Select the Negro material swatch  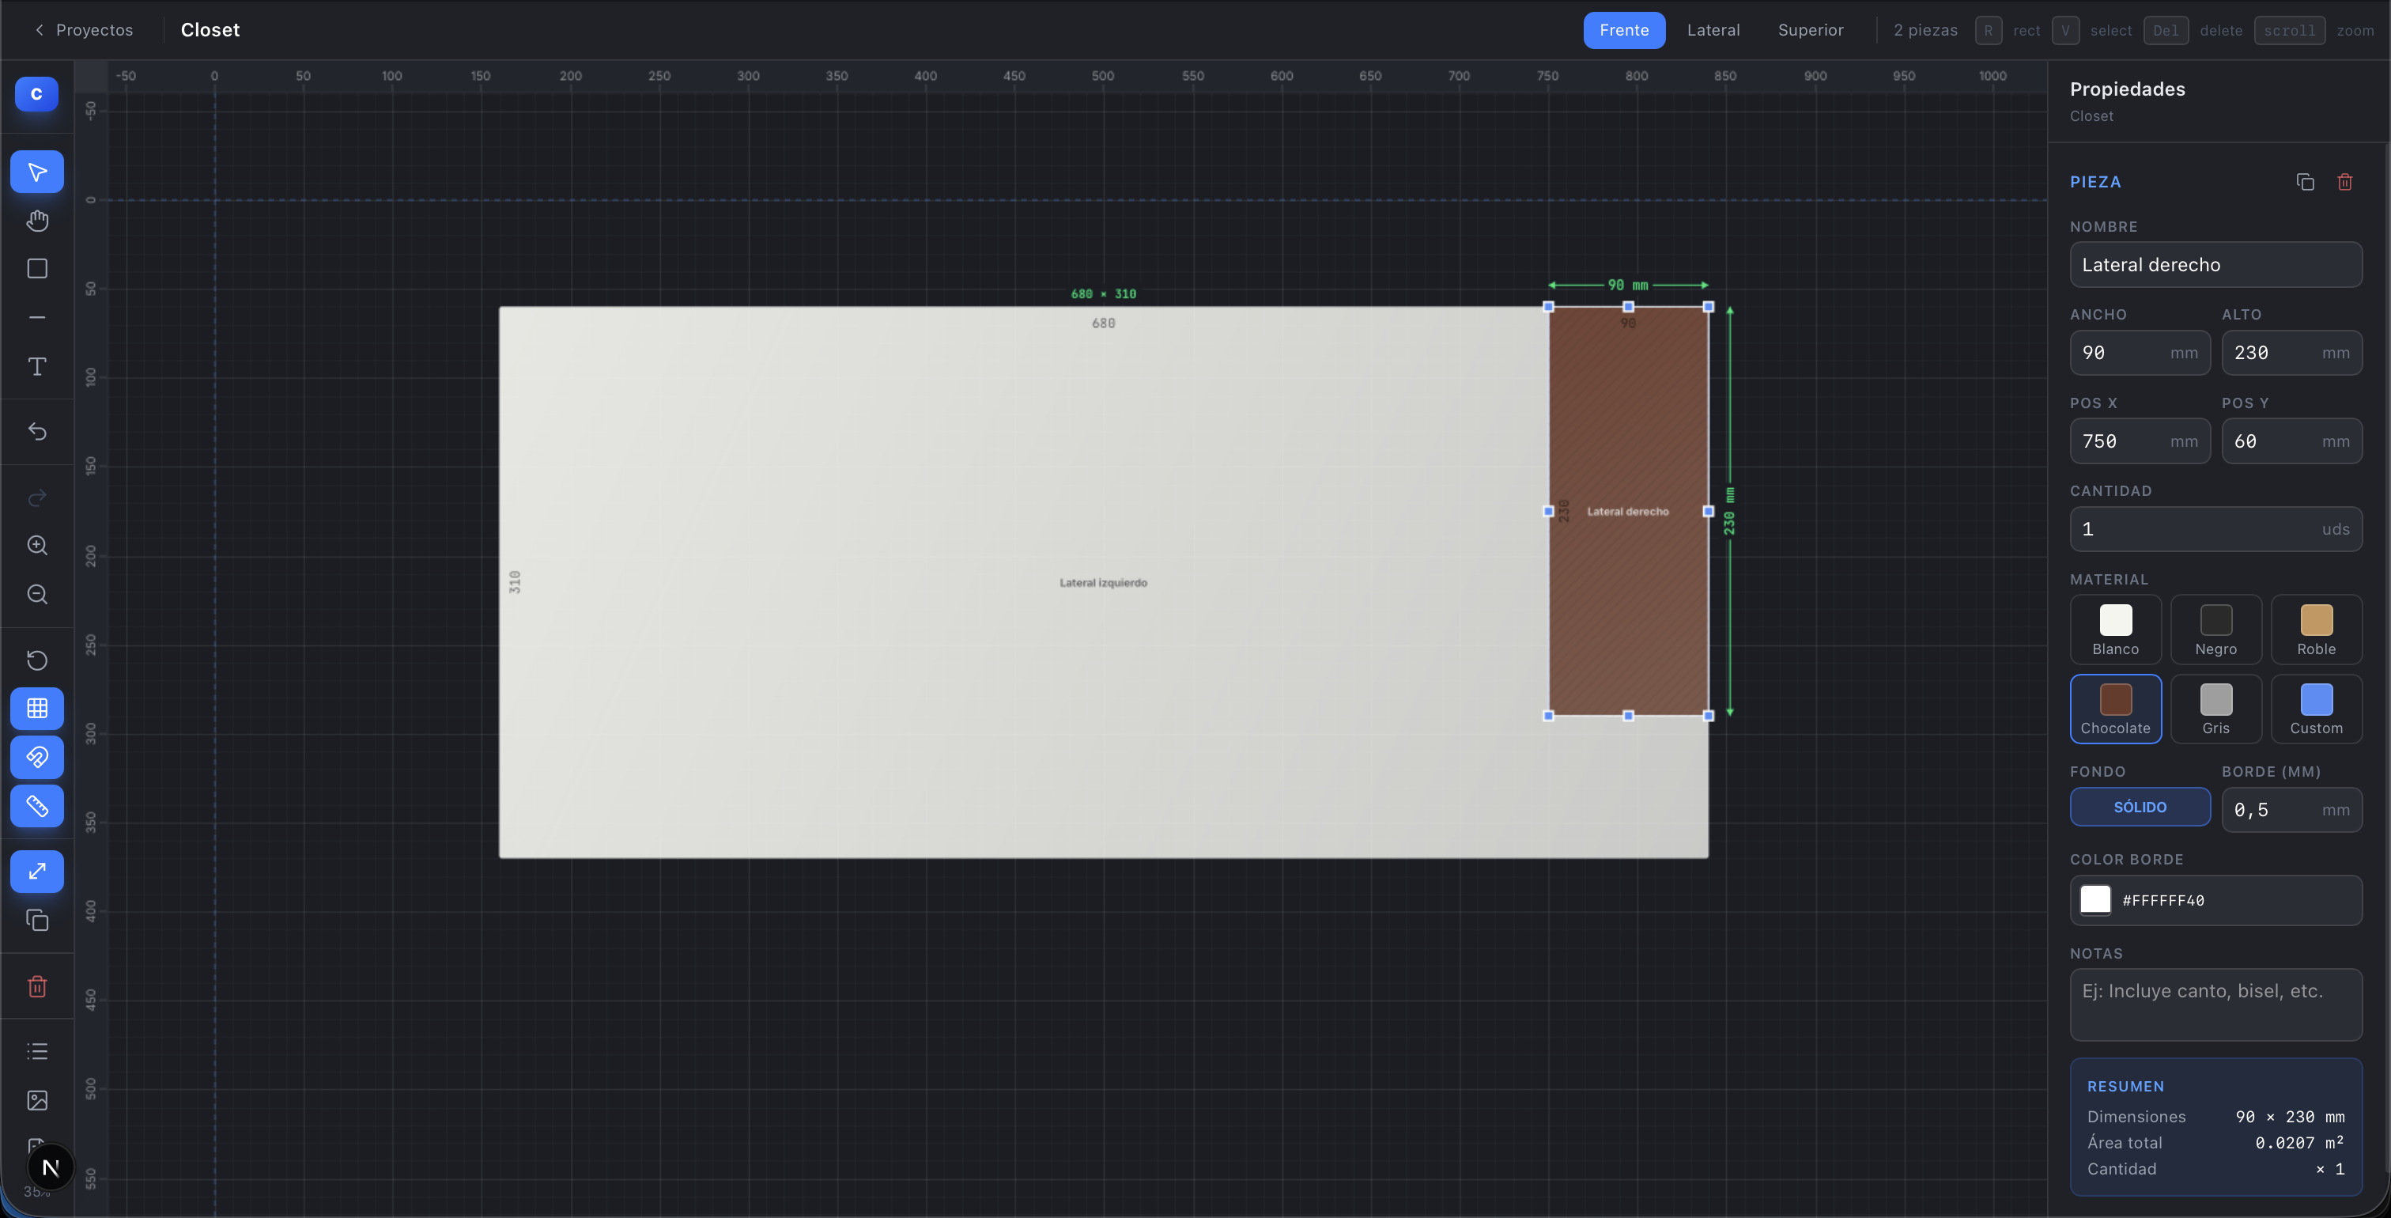click(x=2215, y=630)
